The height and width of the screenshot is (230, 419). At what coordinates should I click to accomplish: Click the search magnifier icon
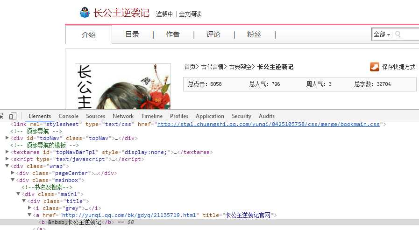point(398,34)
